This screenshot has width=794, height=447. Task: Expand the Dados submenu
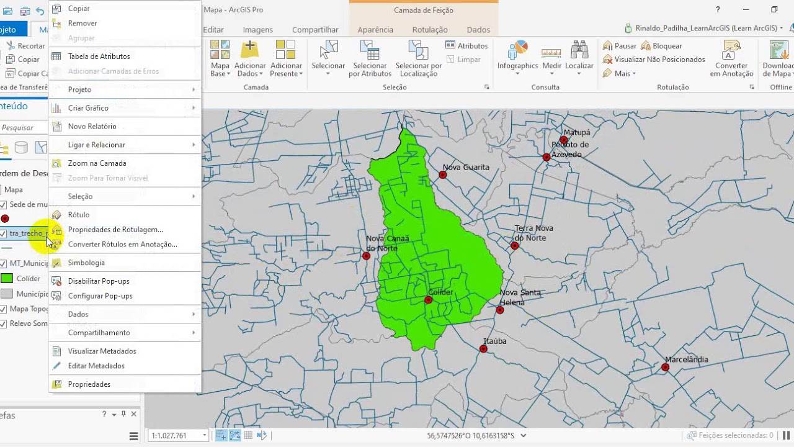[x=124, y=314]
